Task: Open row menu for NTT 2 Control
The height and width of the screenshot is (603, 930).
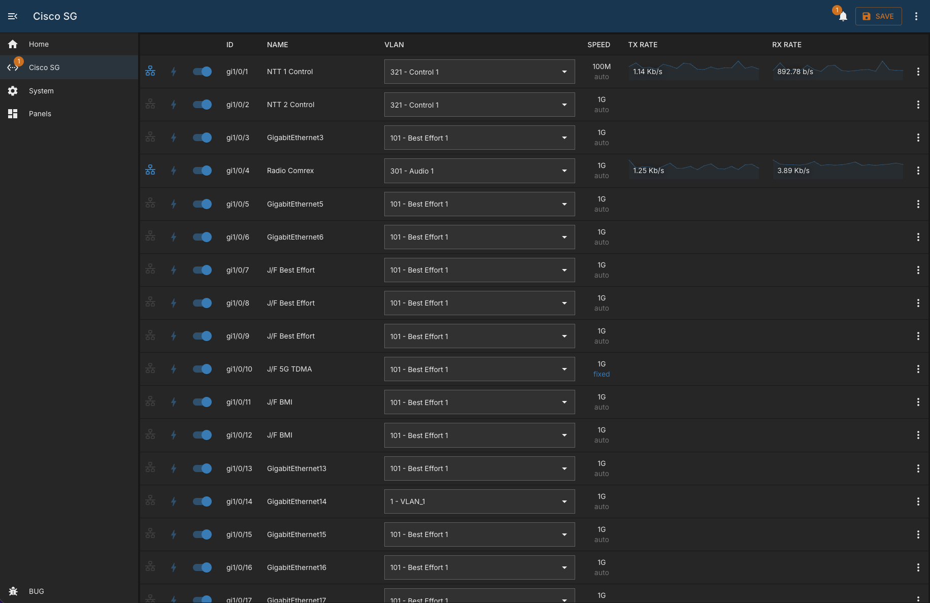Action: [x=918, y=105]
